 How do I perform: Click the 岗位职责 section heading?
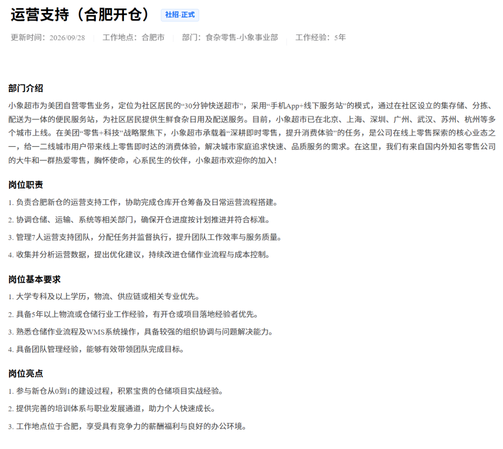(26, 185)
